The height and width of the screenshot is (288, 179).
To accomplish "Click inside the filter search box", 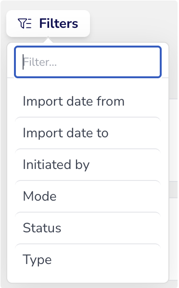I will click(88, 62).
